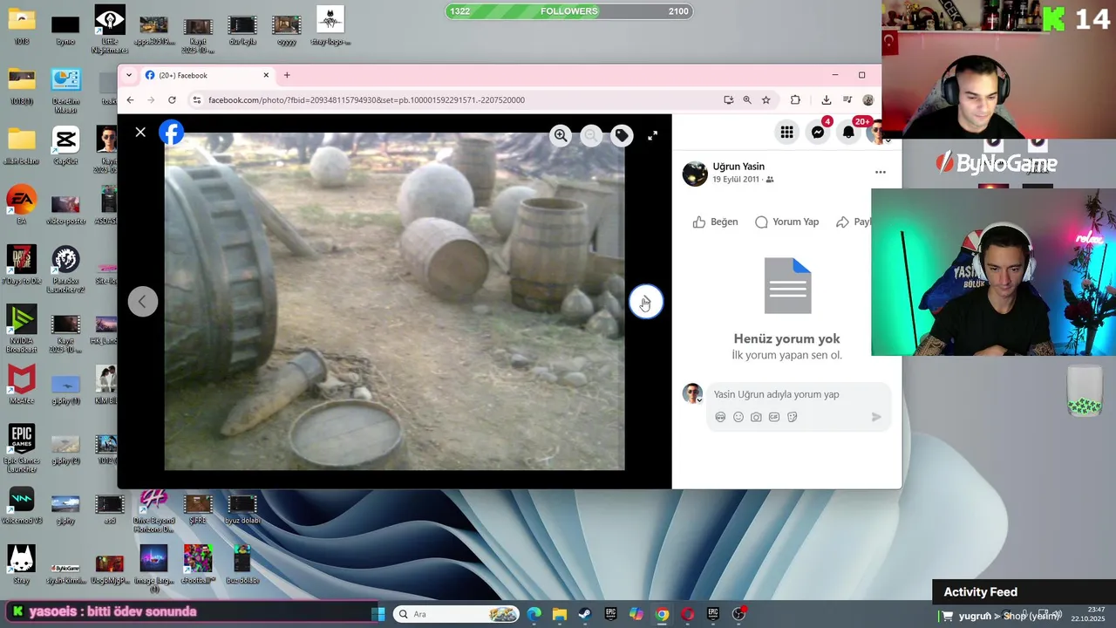This screenshot has height=628, width=1116.
Task: Click the page zoom magnifier in address bar
Action: [x=747, y=100]
